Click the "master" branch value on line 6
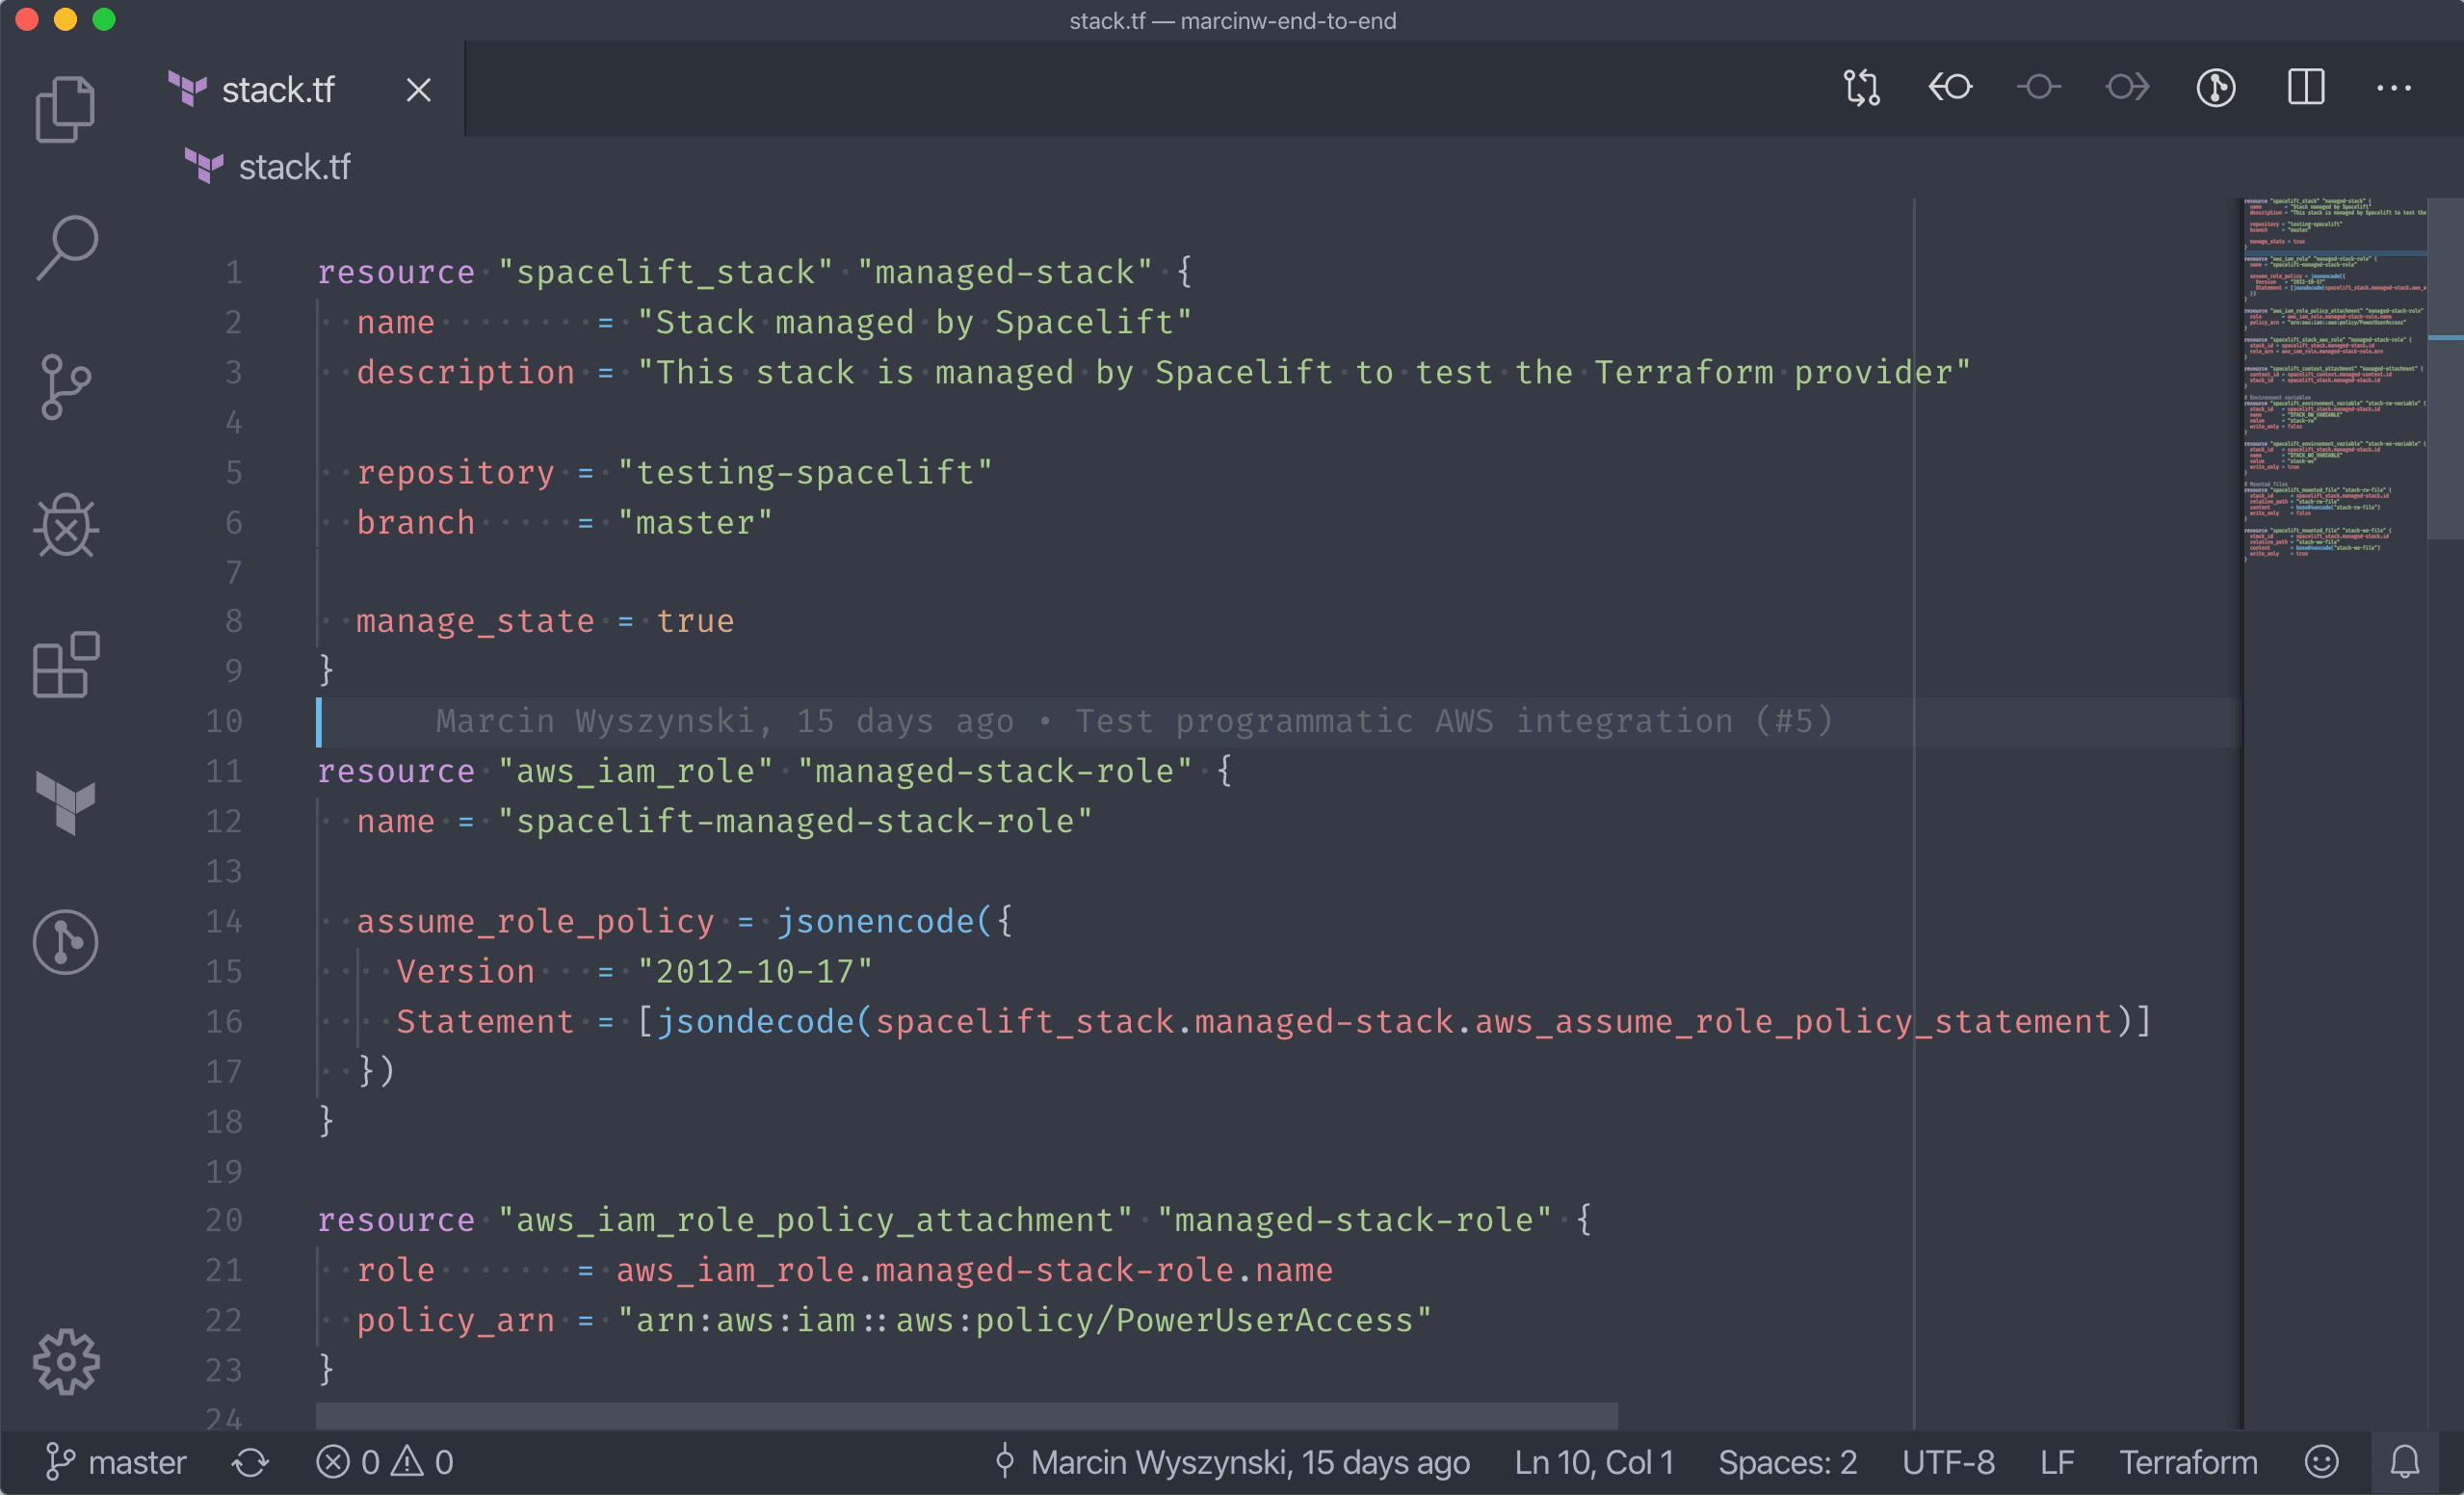Image resolution: width=2464 pixels, height=1495 pixels. pos(695,523)
